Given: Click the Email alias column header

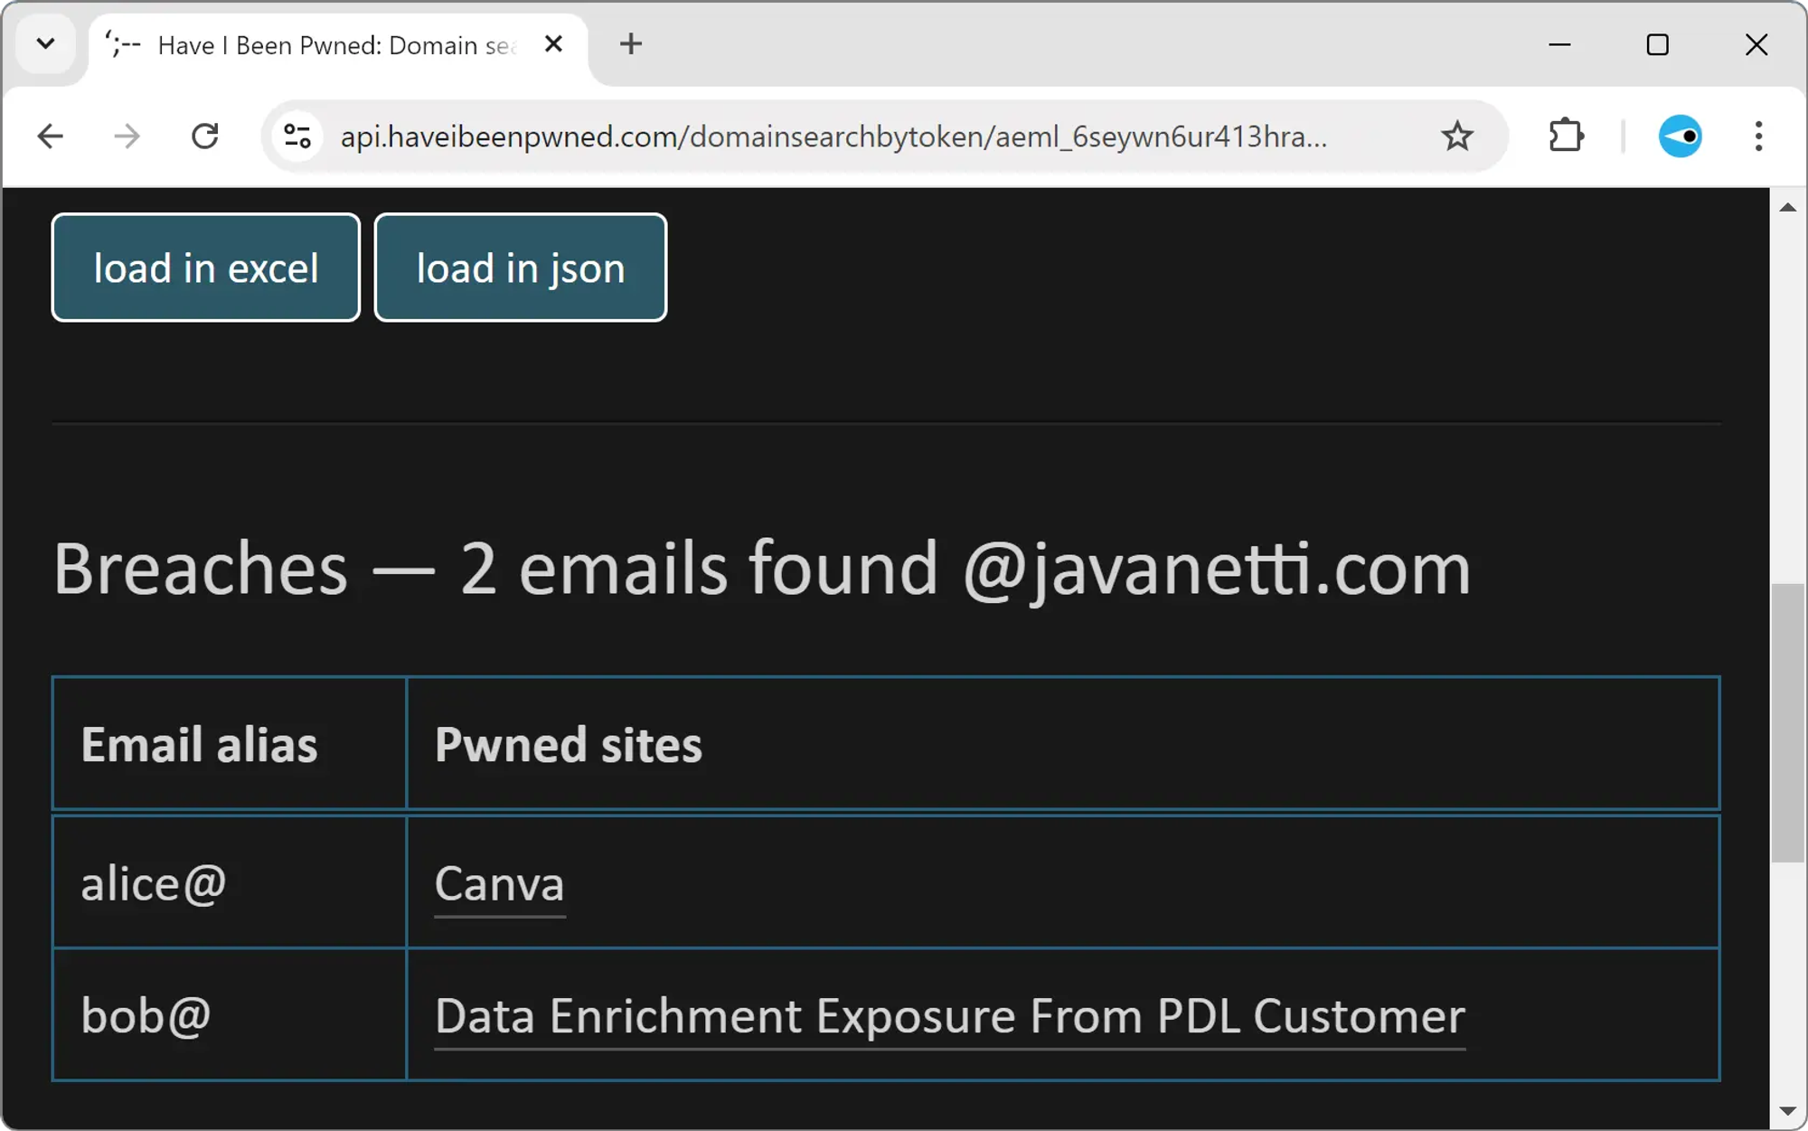Looking at the screenshot, I should click(230, 743).
